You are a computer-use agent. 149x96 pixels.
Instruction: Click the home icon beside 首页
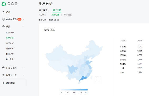point(3,12)
